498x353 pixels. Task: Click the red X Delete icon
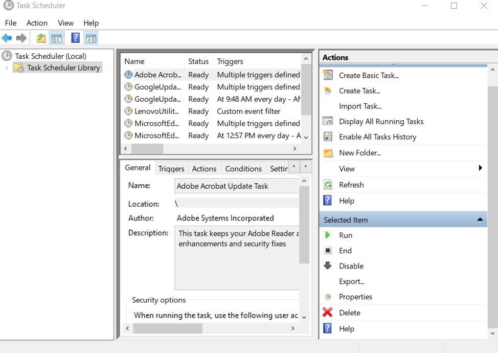coord(327,313)
